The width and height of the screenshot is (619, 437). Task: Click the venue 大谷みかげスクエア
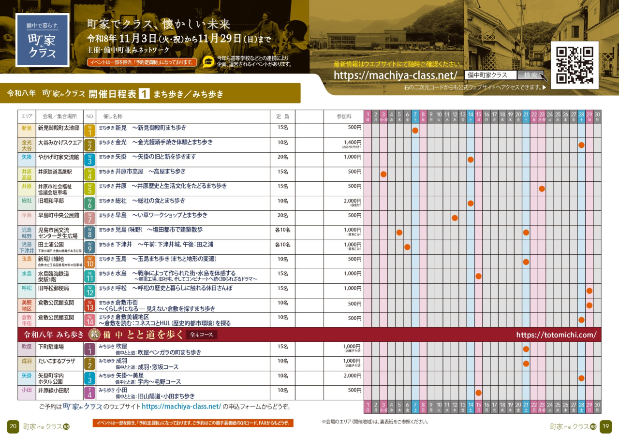pos(59,143)
